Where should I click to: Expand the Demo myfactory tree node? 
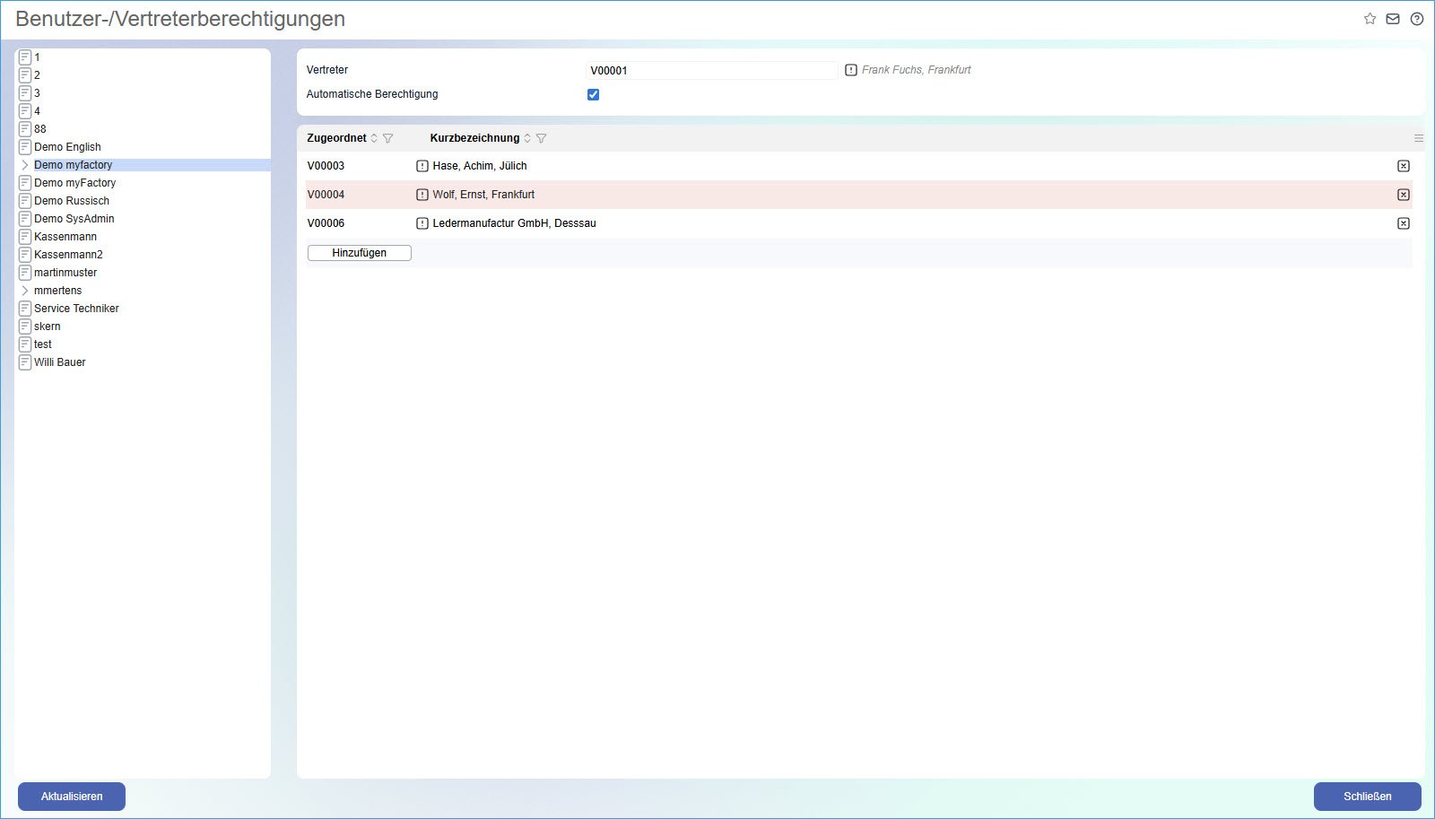25,165
